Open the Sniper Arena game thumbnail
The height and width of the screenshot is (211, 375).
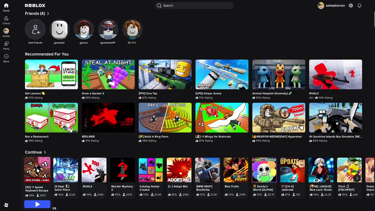click(x=222, y=74)
